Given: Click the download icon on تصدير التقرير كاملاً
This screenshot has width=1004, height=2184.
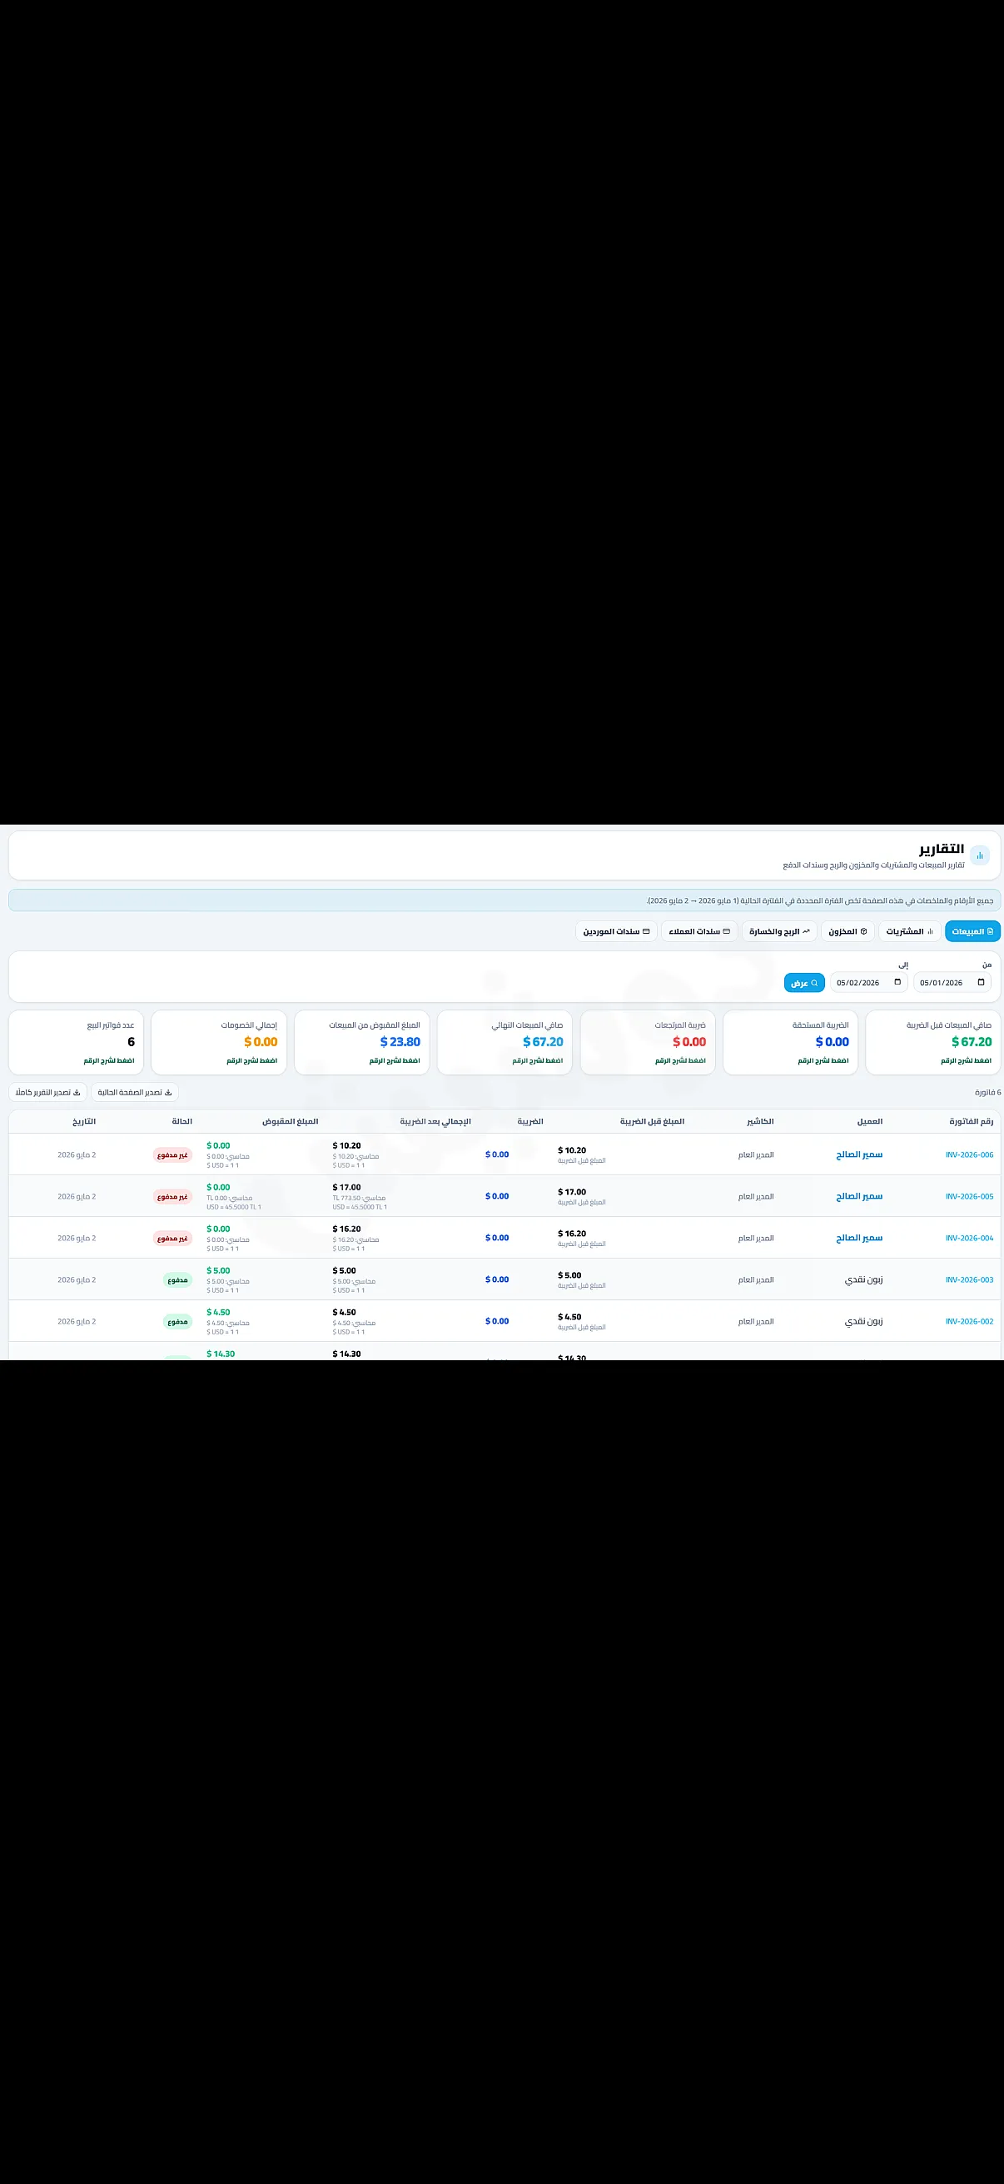Looking at the screenshot, I should [x=77, y=1092].
